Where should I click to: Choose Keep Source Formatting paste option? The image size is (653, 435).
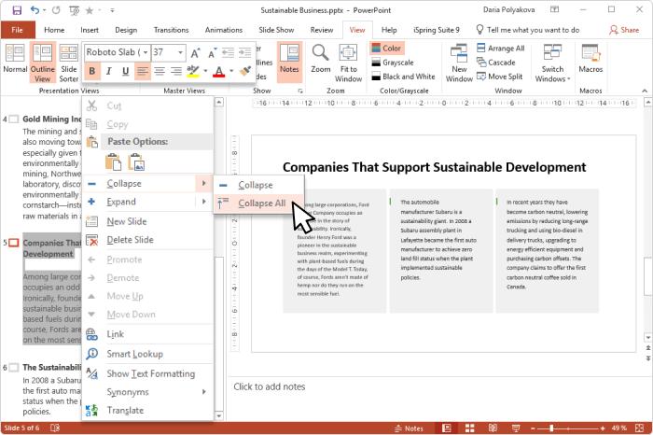(113, 162)
